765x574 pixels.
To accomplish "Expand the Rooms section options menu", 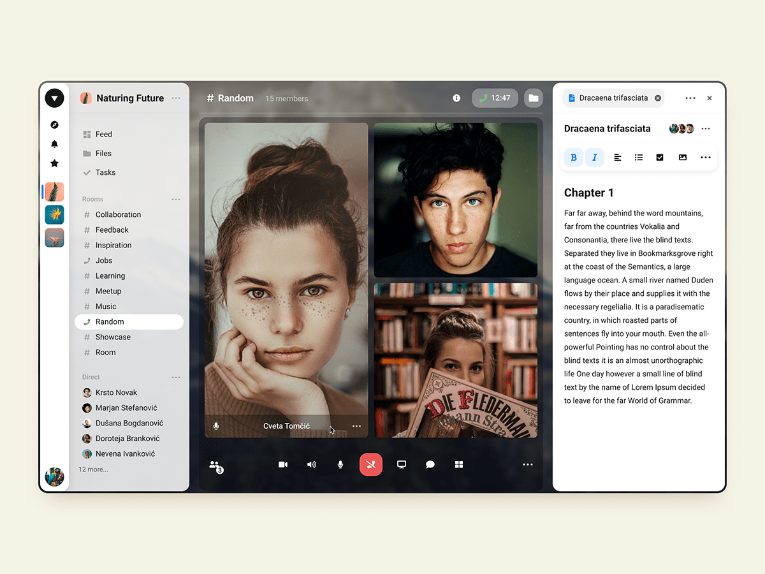I will (x=176, y=200).
